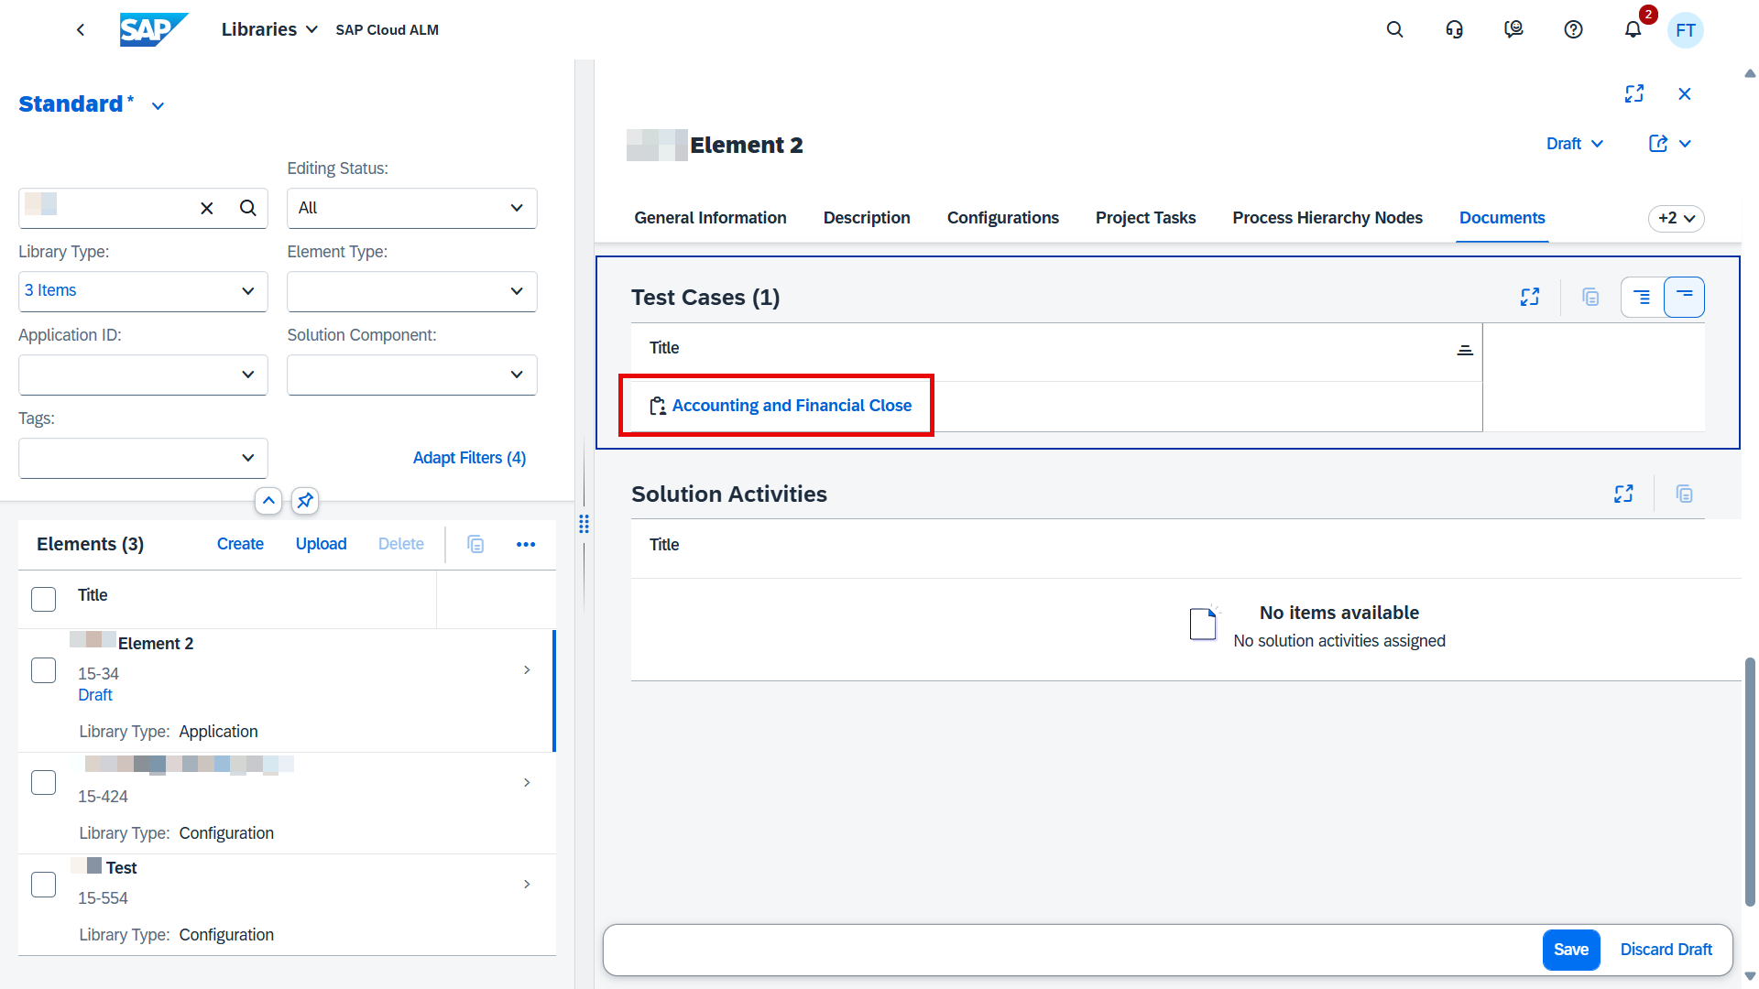Screen dimensions: 1759x989
Task: Clear the search field with X icon
Action: click(x=207, y=209)
